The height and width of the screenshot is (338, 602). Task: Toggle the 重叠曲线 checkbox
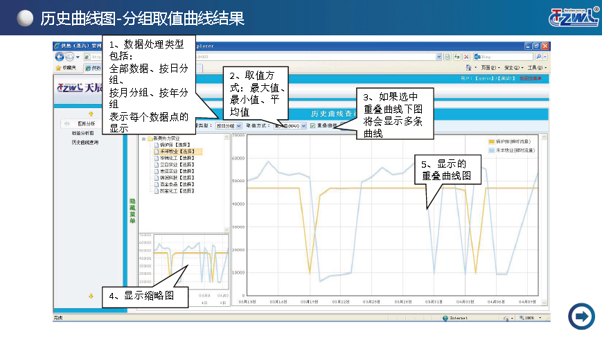tap(312, 125)
